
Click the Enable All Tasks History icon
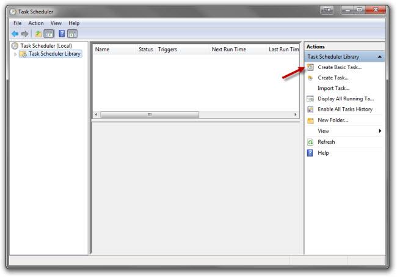(310, 109)
